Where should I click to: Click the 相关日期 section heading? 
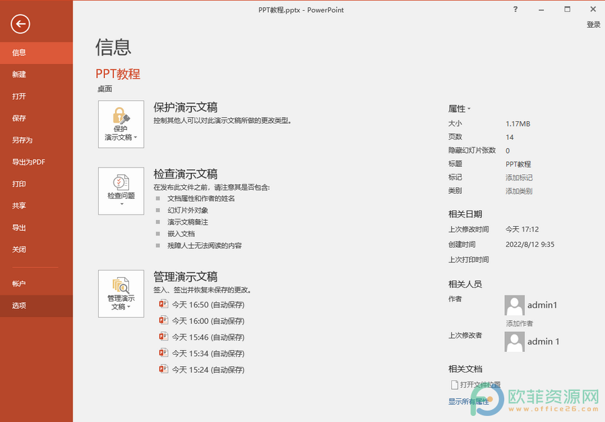pyautogui.click(x=465, y=214)
